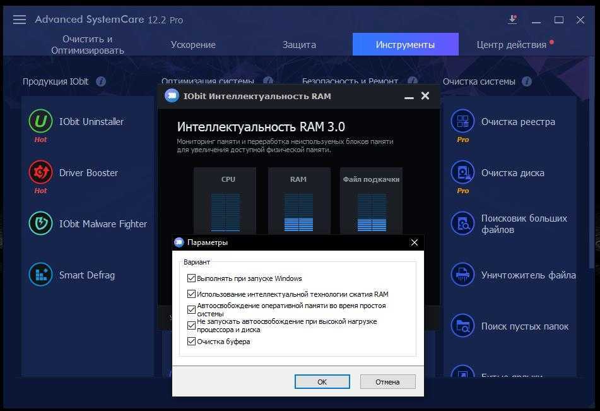Minimize the IObit Интеллектуальность RAM window
600x411 pixels.
click(409, 97)
